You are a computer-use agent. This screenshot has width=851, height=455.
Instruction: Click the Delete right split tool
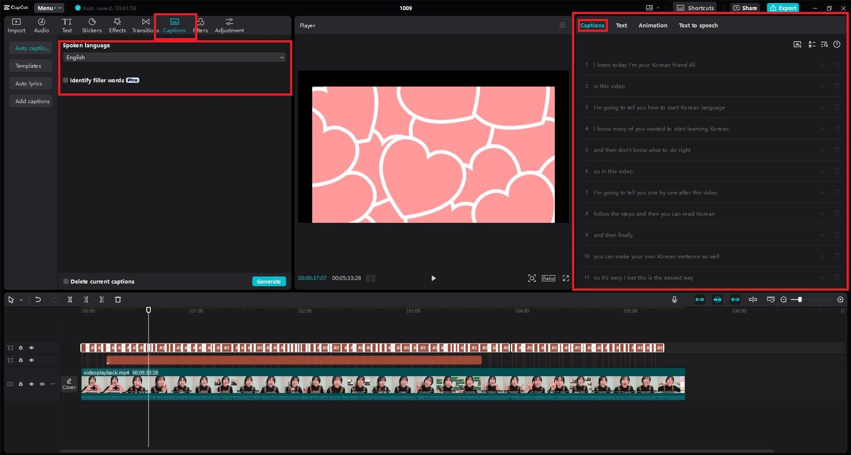(x=102, y=300)
